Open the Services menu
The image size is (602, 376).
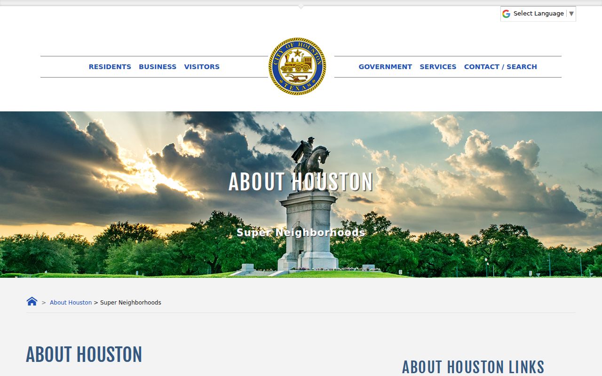(x=438, y=67)
